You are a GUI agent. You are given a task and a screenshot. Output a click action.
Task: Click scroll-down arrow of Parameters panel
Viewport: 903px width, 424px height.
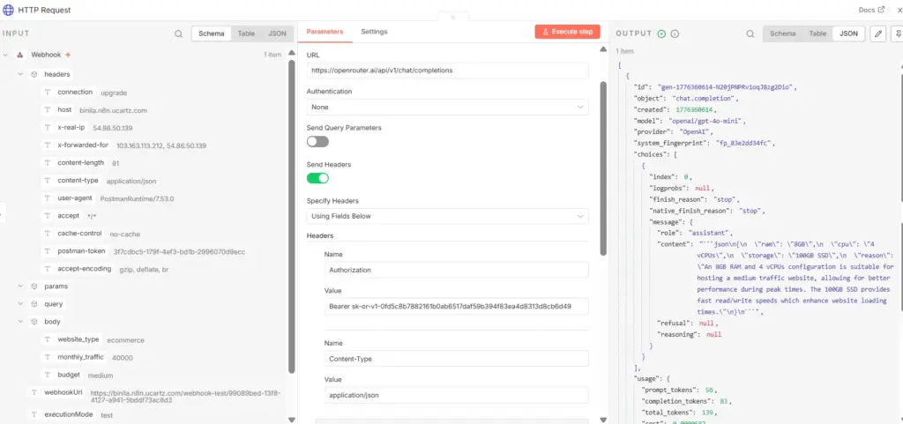pos(603,420)
